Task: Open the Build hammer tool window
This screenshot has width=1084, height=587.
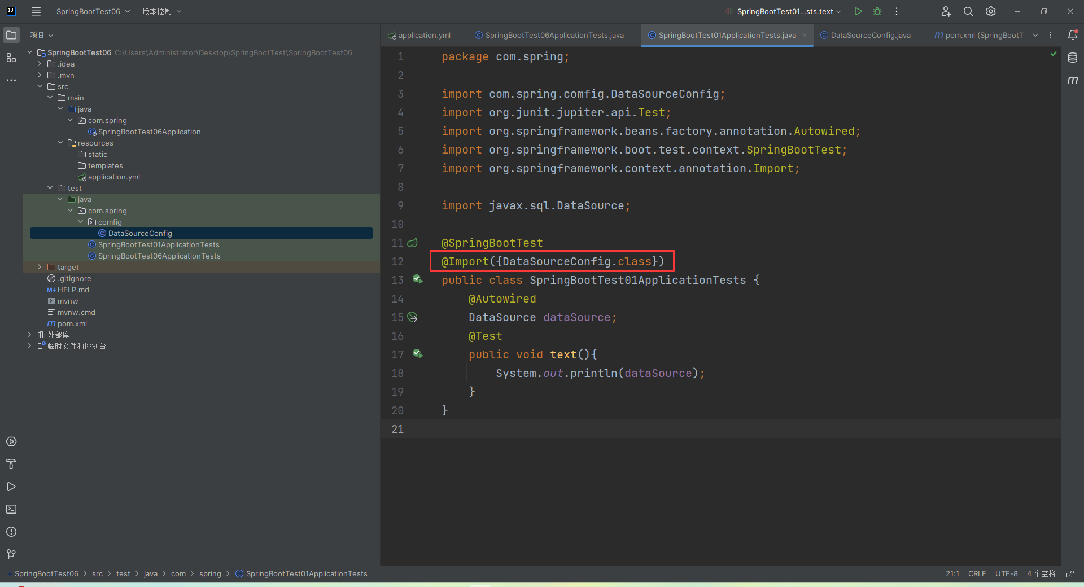Action: point(11,464)
